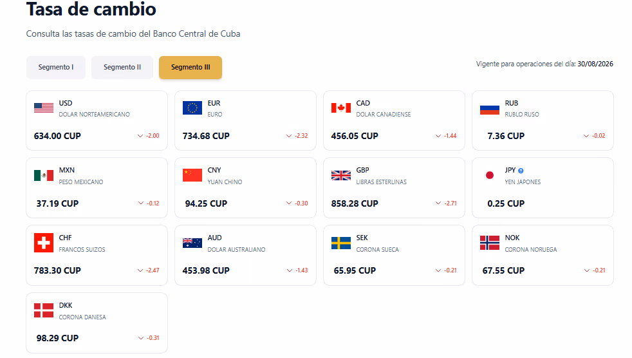Click the Danish flag for DKK
The height and width of the screenshot is (358, 632).
(44, 310)
